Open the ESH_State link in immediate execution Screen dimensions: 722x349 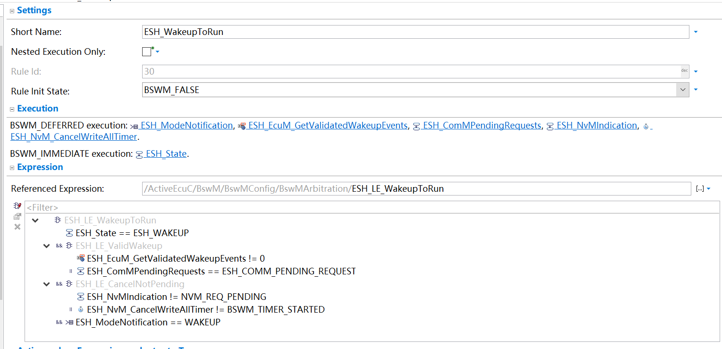(166, 153)
